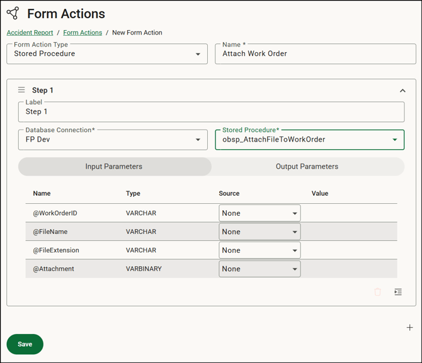Open Source dropdown for @WorkOrderID
The image size is (422, 363).
[x=259, y=213]
